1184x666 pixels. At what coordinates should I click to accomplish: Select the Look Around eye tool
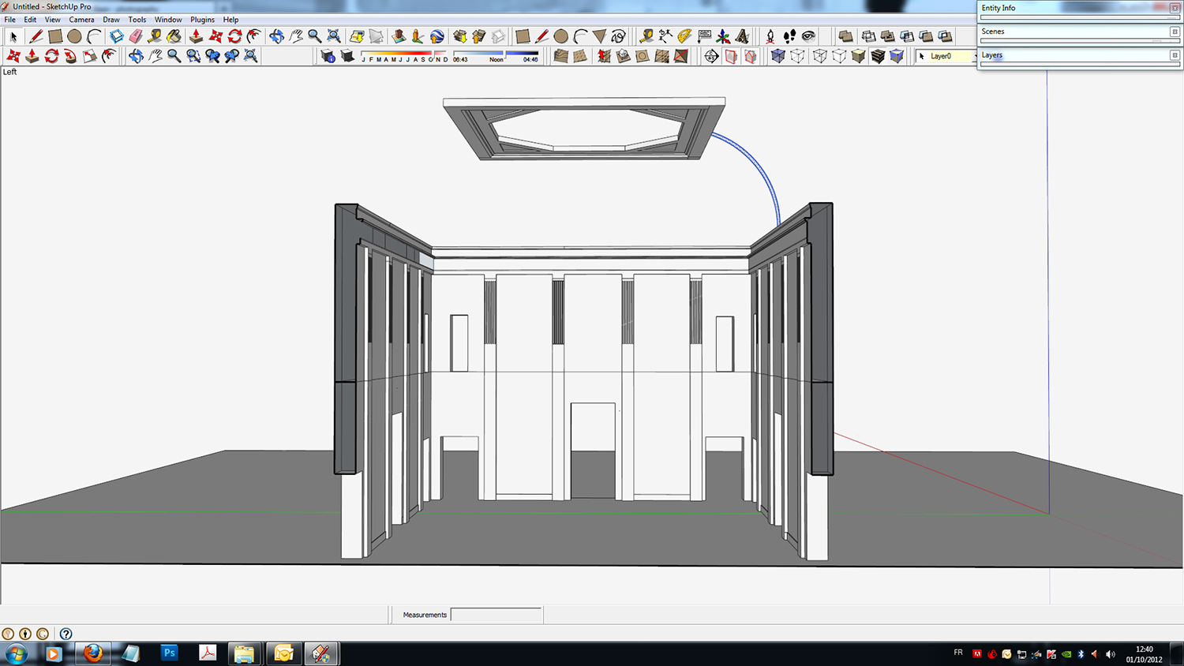808,36
